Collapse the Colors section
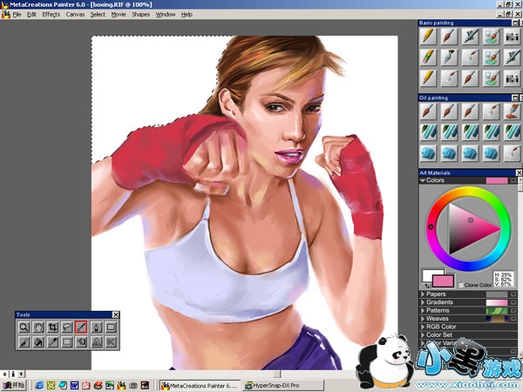 point(423,180)
